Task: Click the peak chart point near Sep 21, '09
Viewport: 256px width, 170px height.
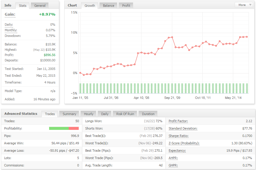Action: tap(172, 37)
